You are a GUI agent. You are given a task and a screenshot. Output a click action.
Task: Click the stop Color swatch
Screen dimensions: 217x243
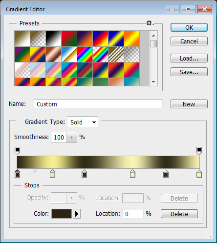(62, 214)
